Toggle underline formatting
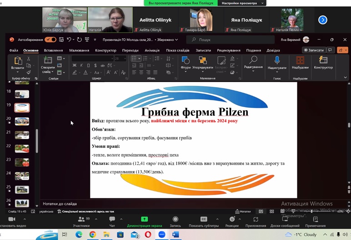 click(x=88, y=65)
